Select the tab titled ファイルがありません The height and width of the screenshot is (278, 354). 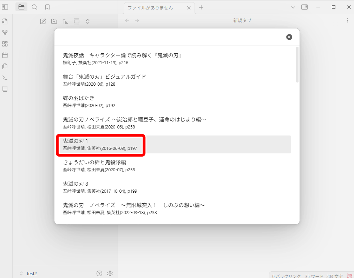click(159, 8)
